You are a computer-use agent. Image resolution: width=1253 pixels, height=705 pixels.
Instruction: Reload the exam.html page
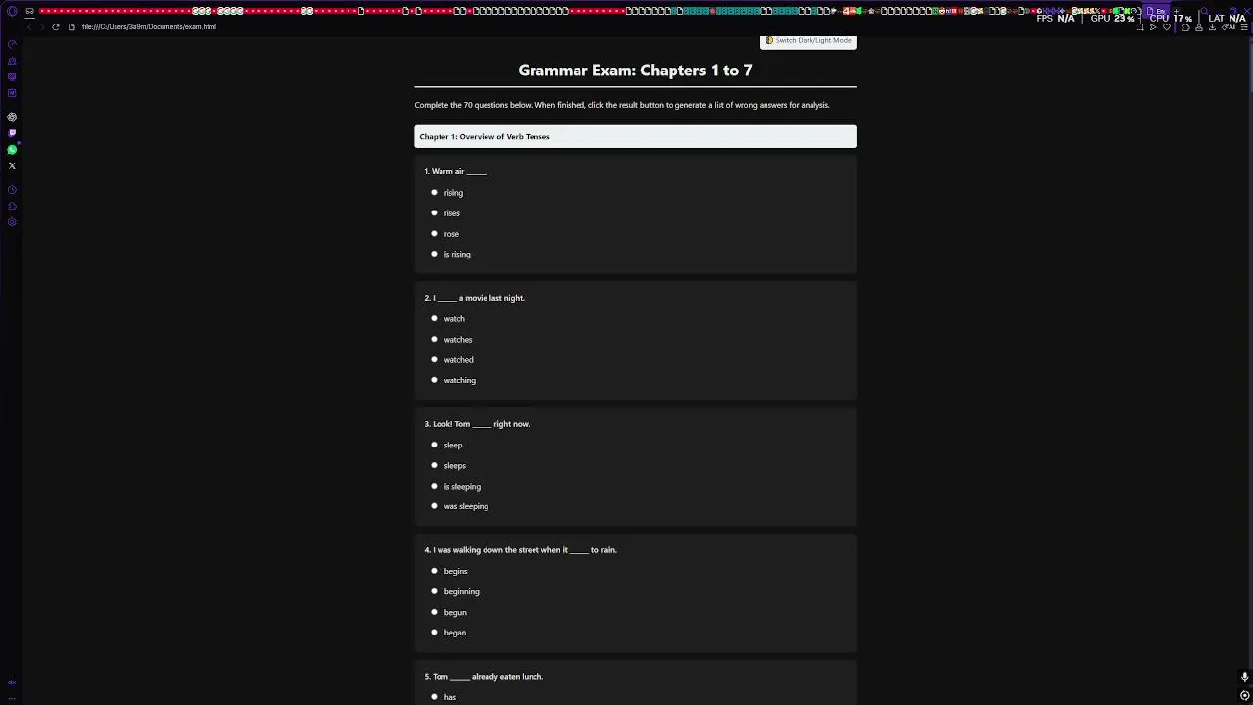(56, 26)
